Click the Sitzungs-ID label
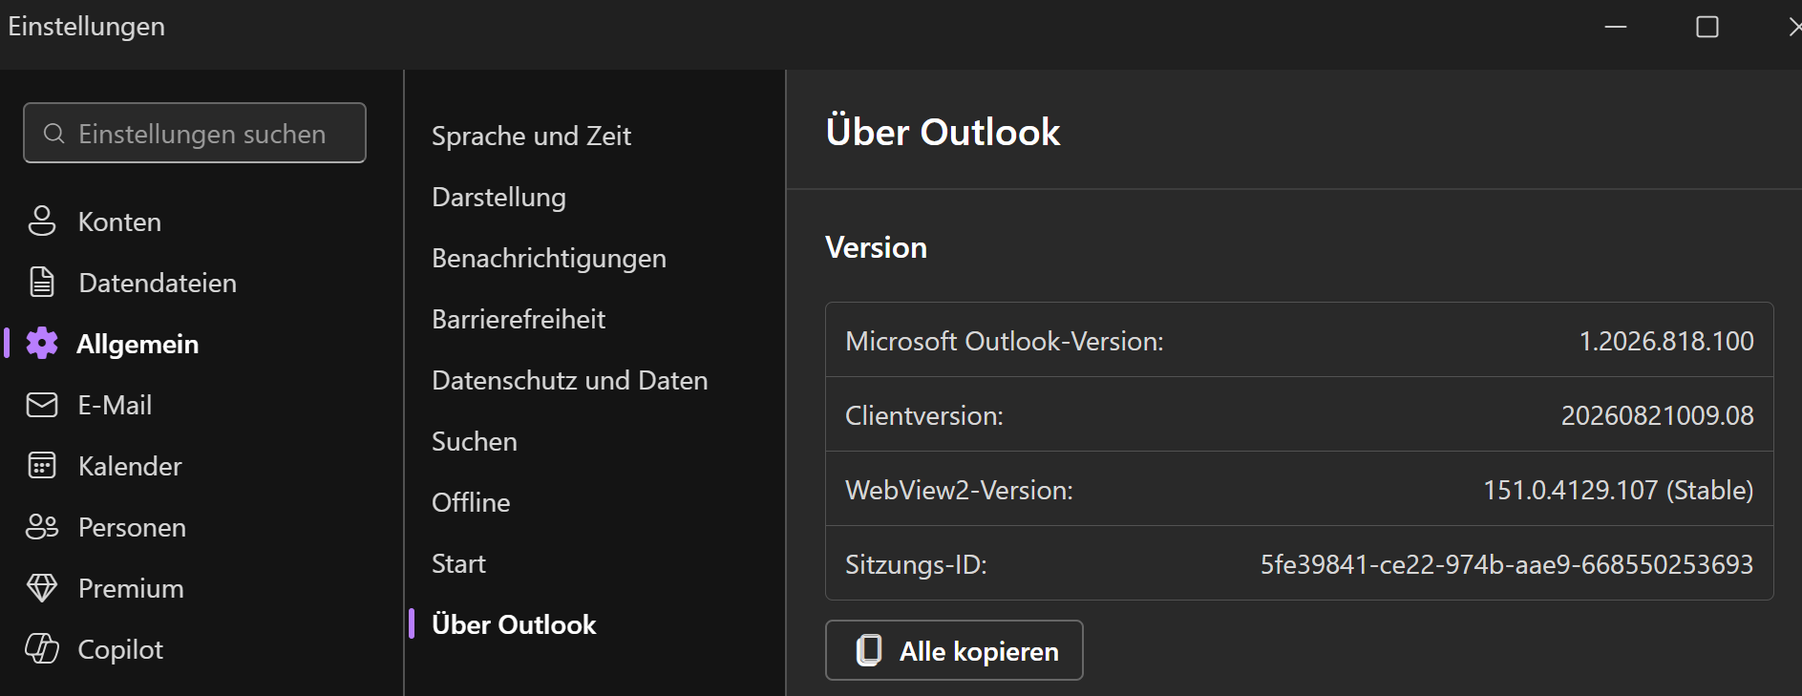 click(x=916, y=564)
